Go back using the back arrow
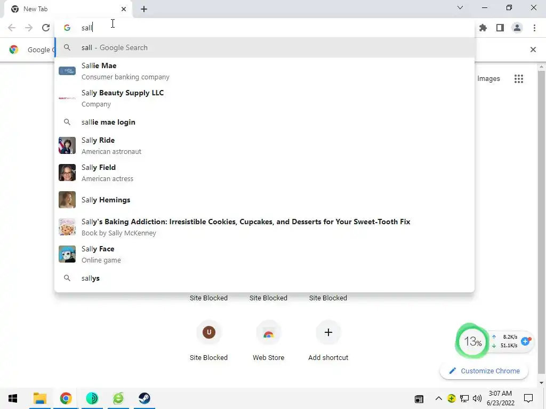The image size is (546, 409). click(x=12, y=28)
